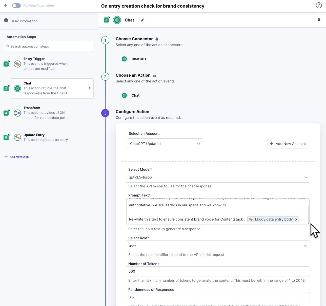Remove the 1.body.data.entry.body tag
The height and width of the screenshot is (306, 326).
coord(296,220)
